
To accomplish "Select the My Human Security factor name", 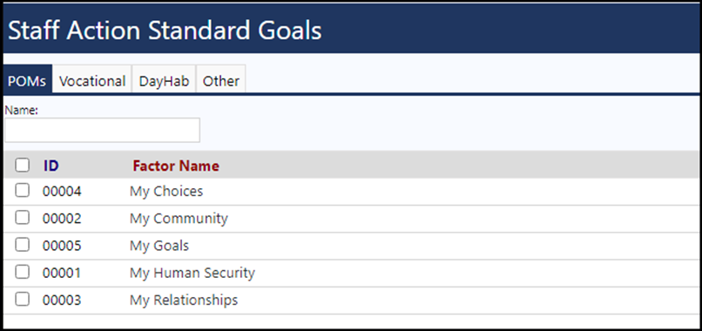I will click(192, 273).
